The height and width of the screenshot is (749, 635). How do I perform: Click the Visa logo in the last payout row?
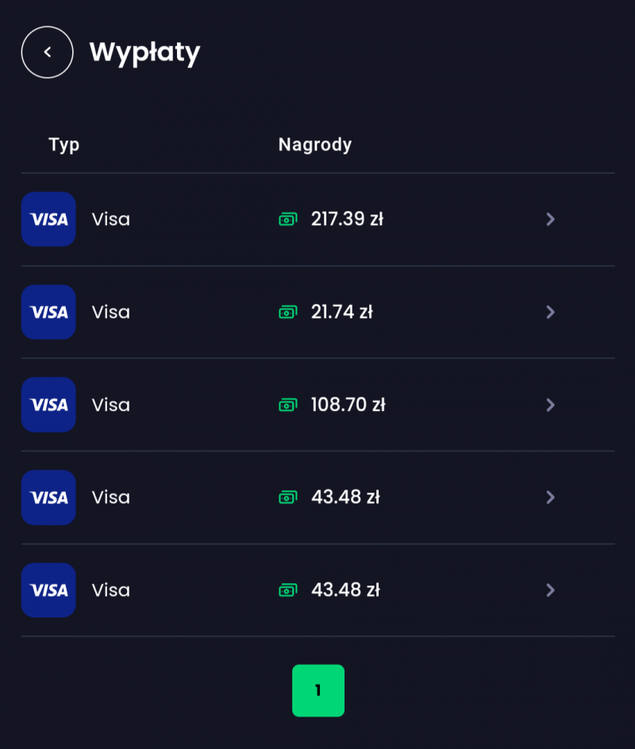[x=48, y=590]
